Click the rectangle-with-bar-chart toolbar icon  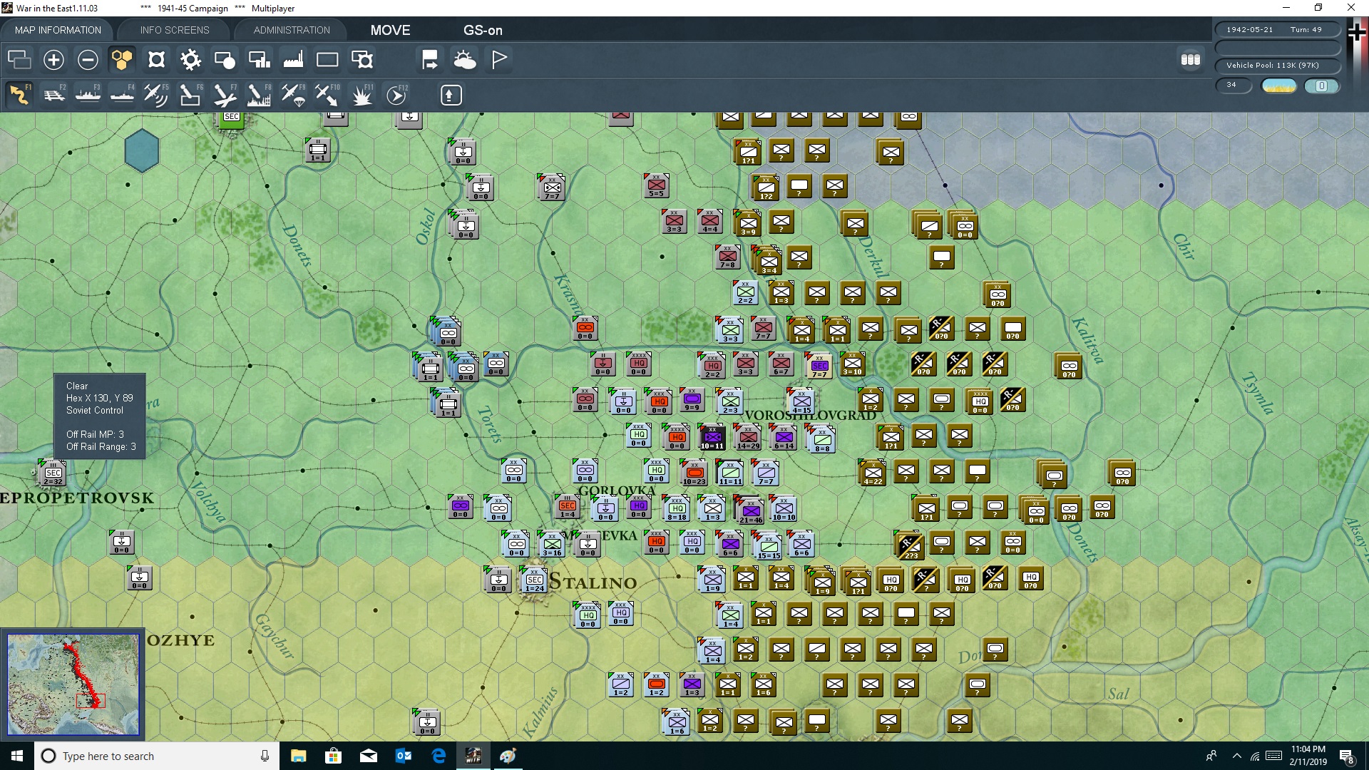259,59
